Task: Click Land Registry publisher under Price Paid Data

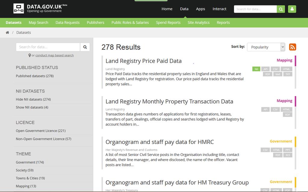Action: point(115,69)
